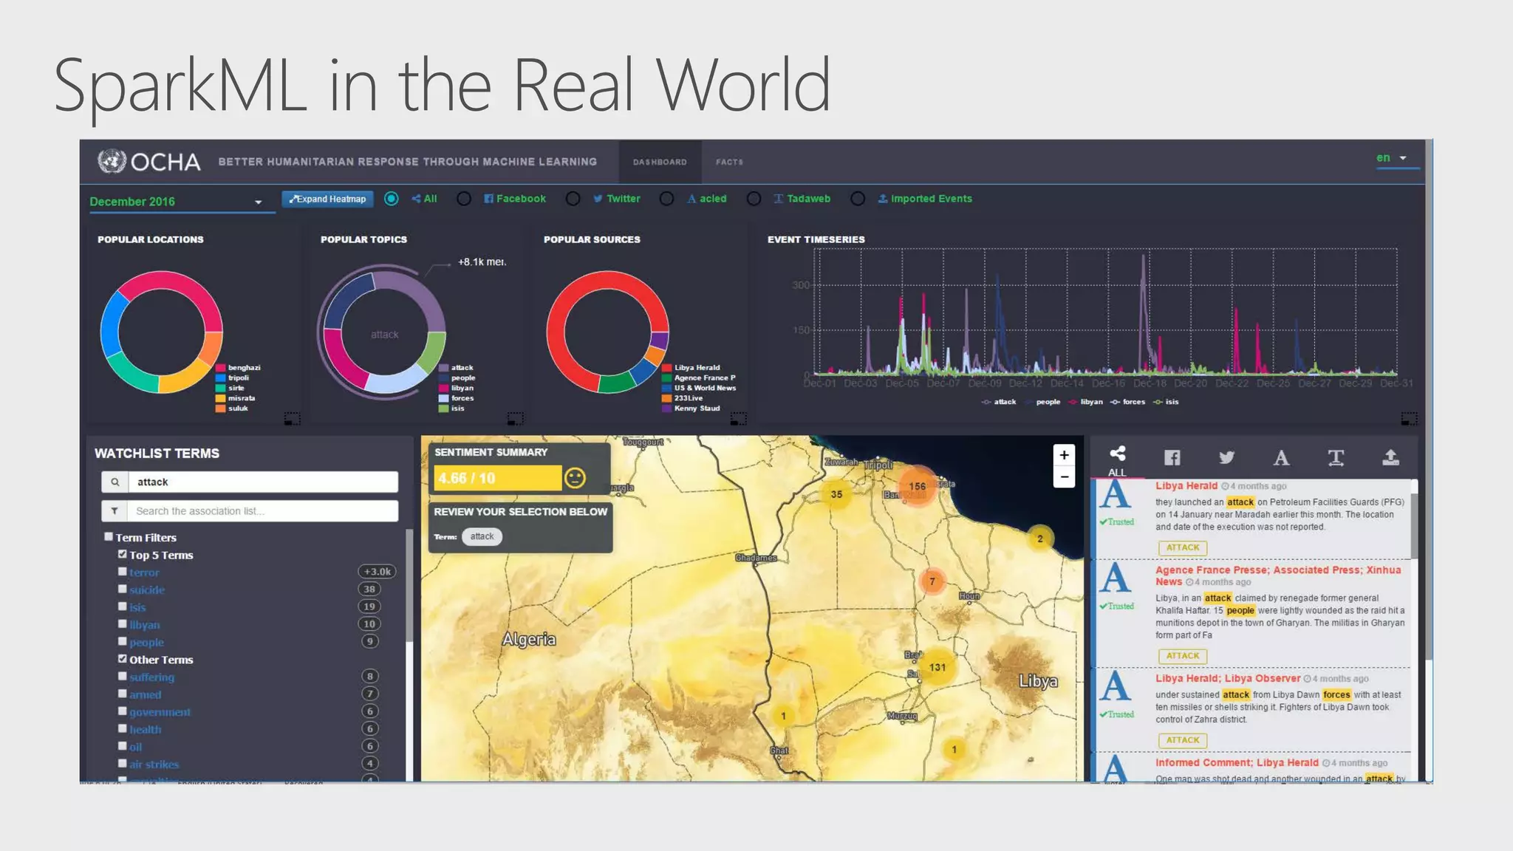Viewport: 1513px width, 851px height.
Task: Open the 'en' language dropdown
Action: [1393, 158]
